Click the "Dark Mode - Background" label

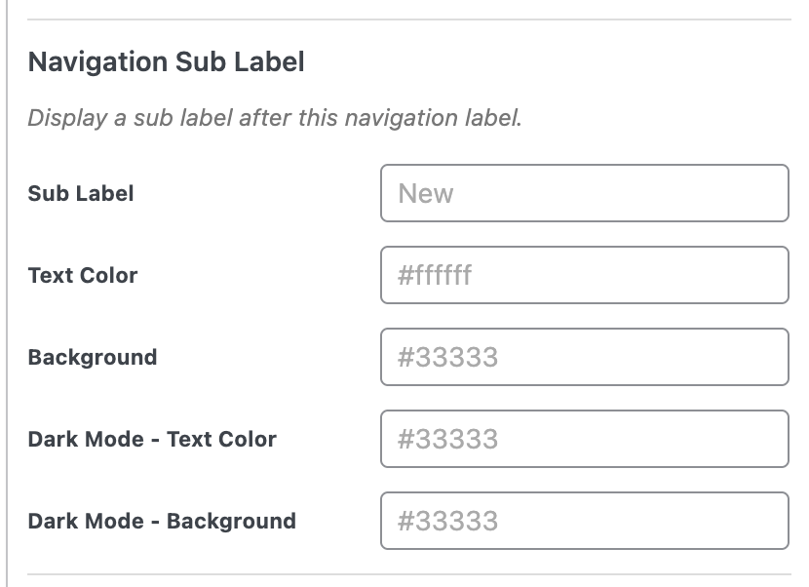(x=162, y=521)
